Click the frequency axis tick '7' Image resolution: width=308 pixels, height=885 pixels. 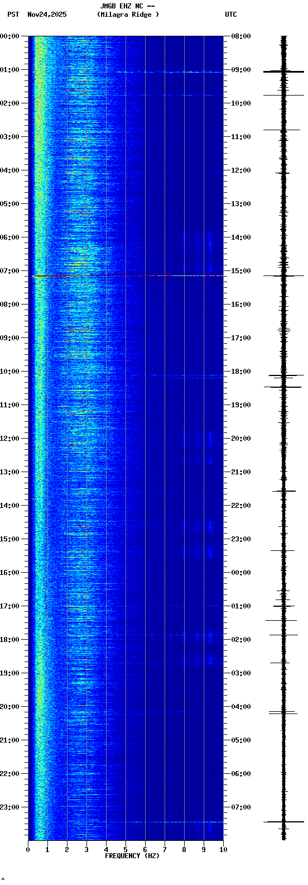pyautogui.click(x=165, y=850)
